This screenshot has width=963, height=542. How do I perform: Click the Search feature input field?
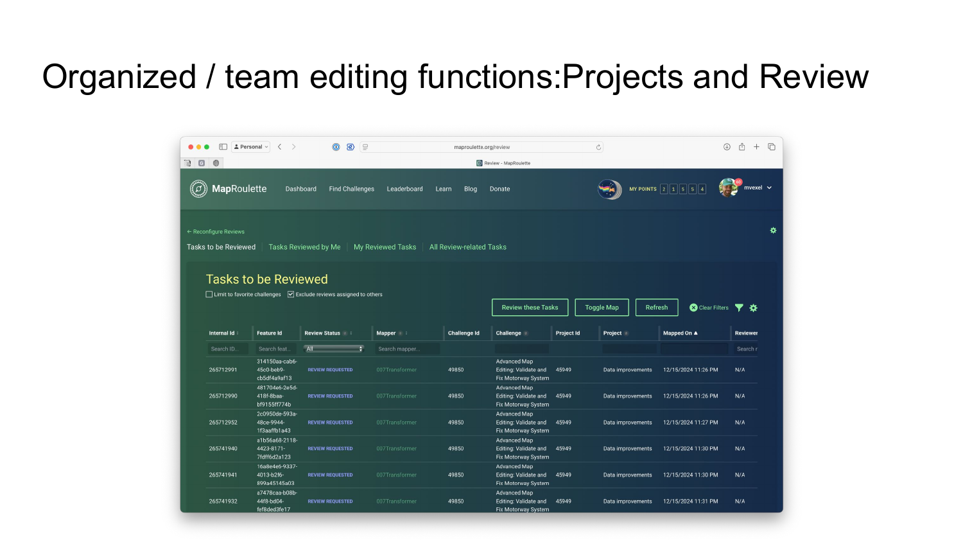tap(276, 349)
